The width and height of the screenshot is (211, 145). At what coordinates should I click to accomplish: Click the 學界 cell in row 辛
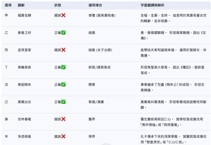click(92, 137)
